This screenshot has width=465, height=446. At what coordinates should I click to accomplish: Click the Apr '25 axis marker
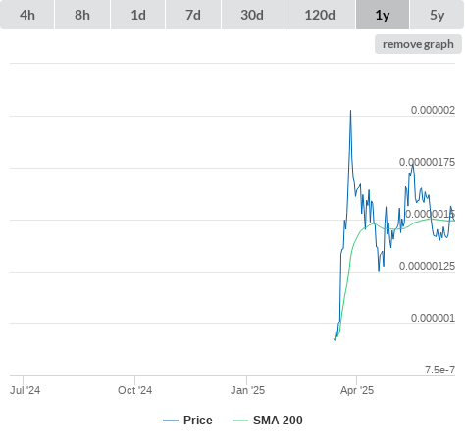357,390
